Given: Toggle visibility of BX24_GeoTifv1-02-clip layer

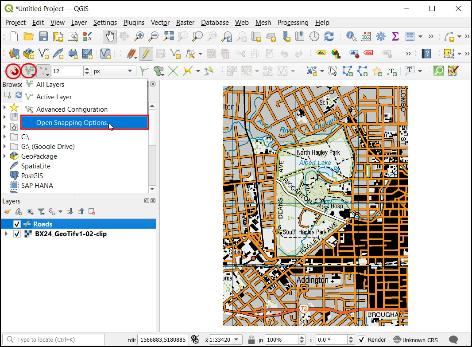Looking at the screenshot, I should 17,234.
